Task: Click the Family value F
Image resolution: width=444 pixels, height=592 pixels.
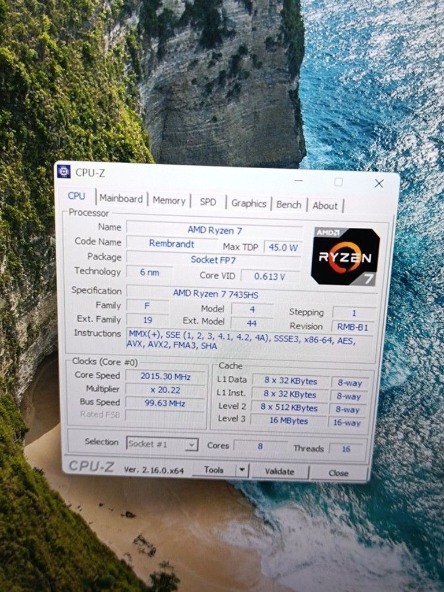Action: point(147,305)
